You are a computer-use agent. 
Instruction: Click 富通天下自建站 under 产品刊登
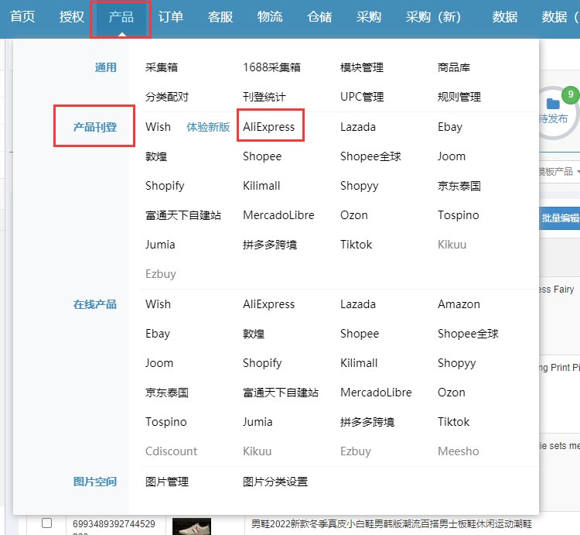click(183, 215)
